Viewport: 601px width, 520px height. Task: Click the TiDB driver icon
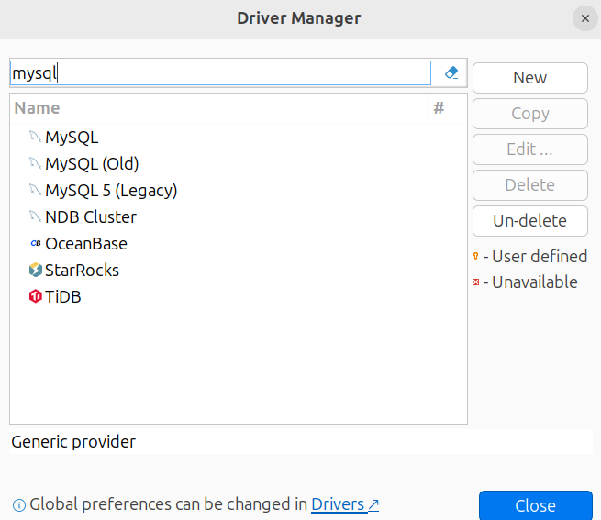[x=36, y=297]
